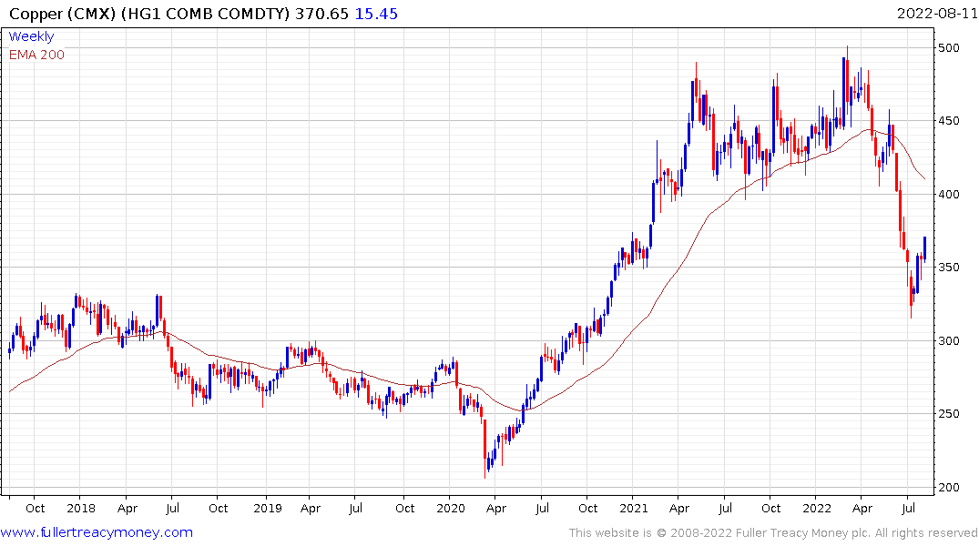The image size is (979, 546).
Task: Click the 2021 year label on time axis
Action: click(634, 508)
